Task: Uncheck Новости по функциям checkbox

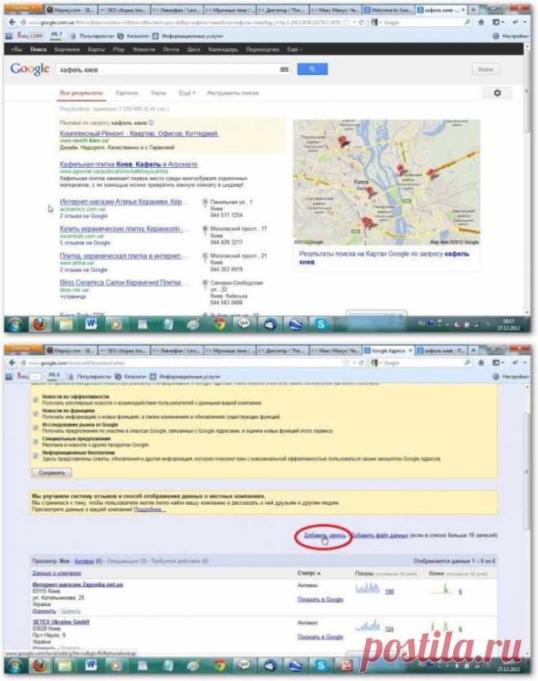Action: [x=36, y=413]
